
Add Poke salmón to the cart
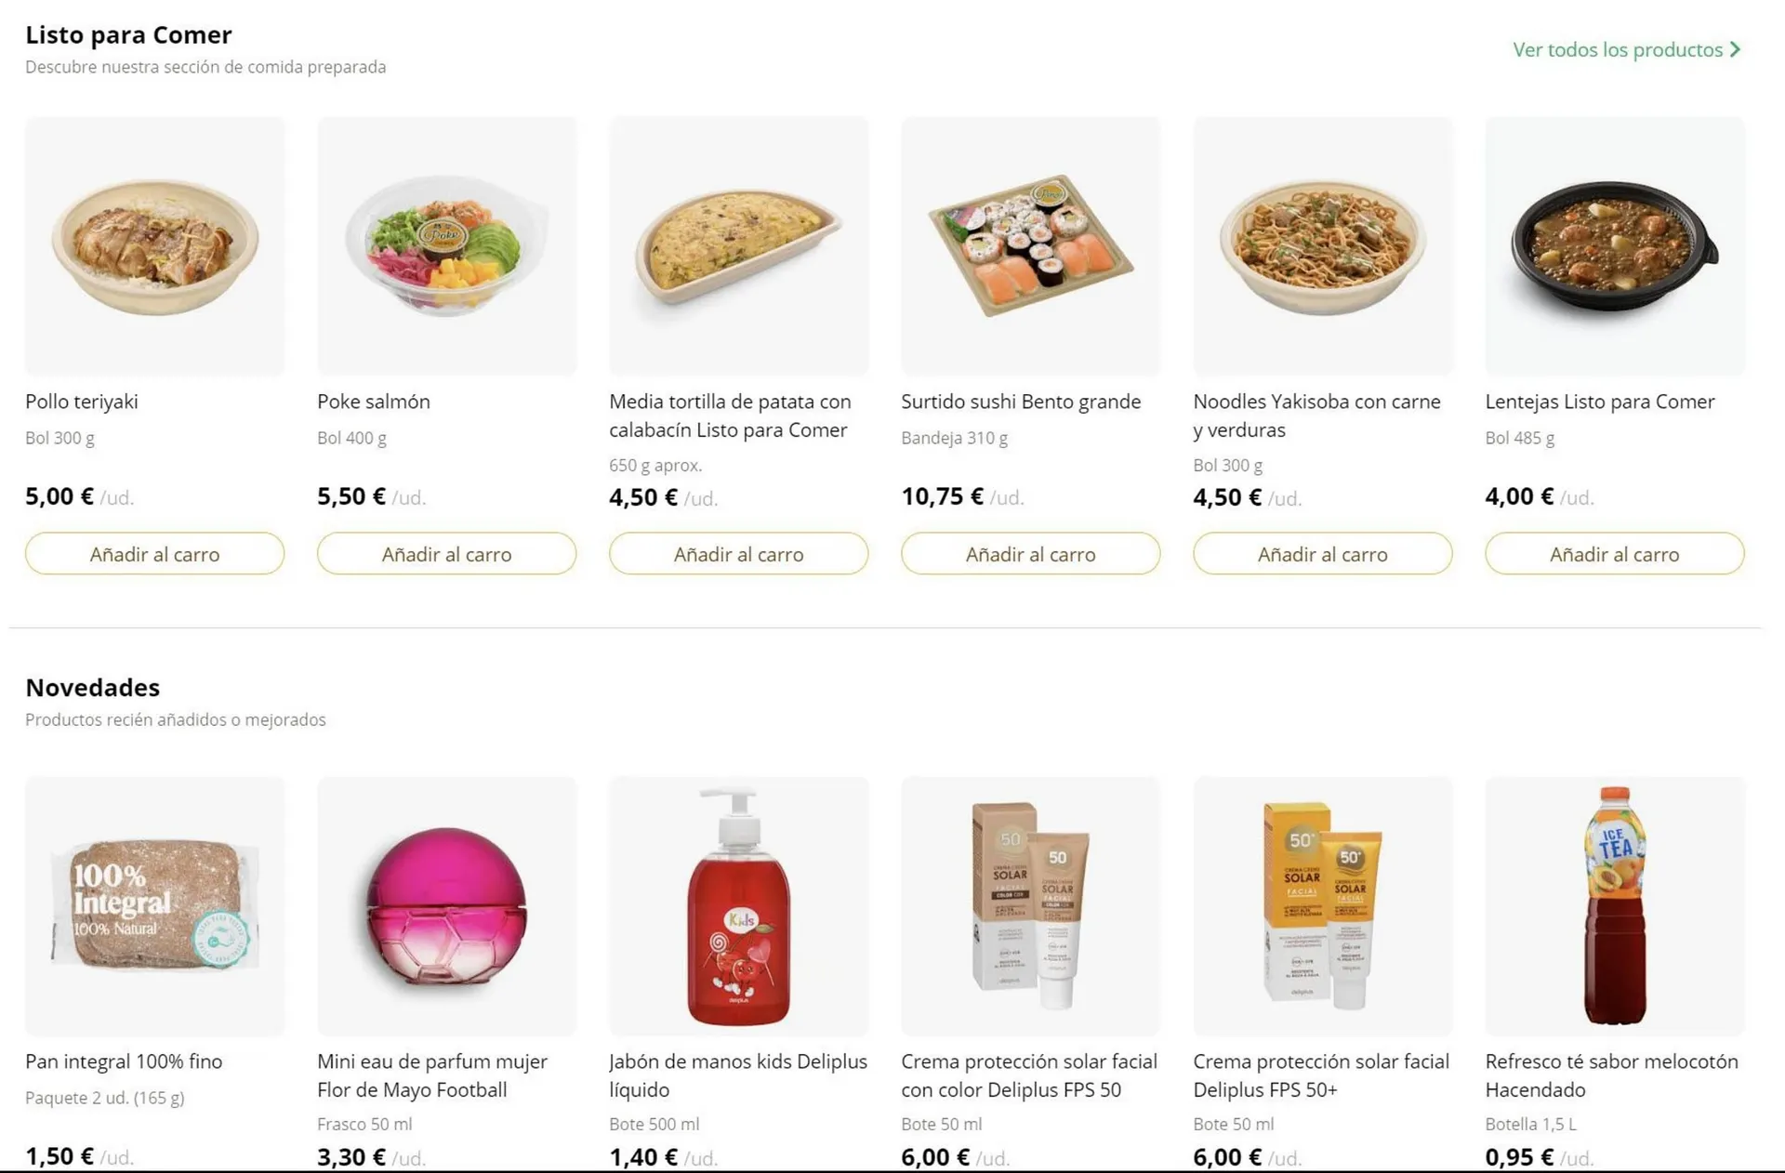[x=446, y=554]
